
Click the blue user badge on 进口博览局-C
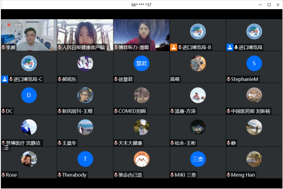tap(5, 79)
